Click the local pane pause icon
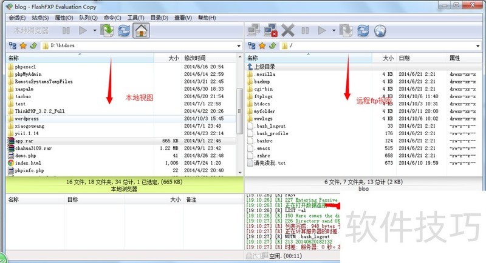The height and width of the screenshot is (263, 486). (x=66, y=30)
